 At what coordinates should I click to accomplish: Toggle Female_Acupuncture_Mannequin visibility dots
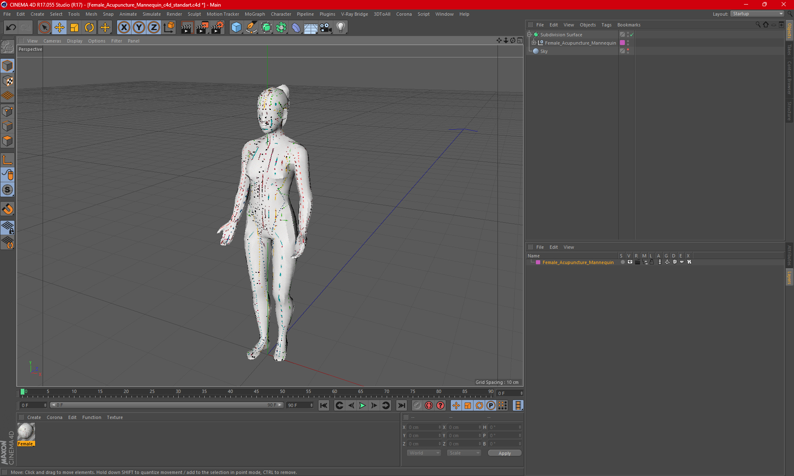pos(628,43)
